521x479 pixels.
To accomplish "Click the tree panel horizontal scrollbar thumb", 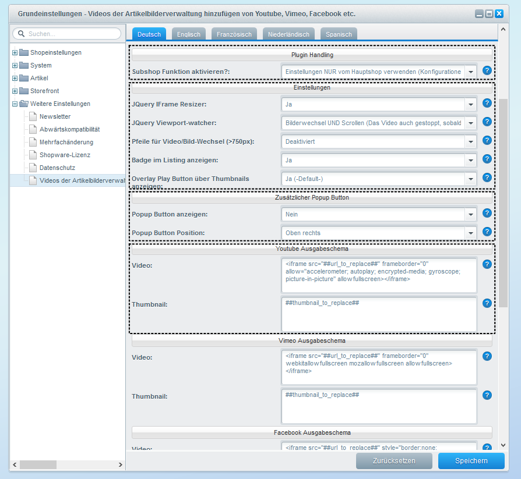I will coord(38,464).
